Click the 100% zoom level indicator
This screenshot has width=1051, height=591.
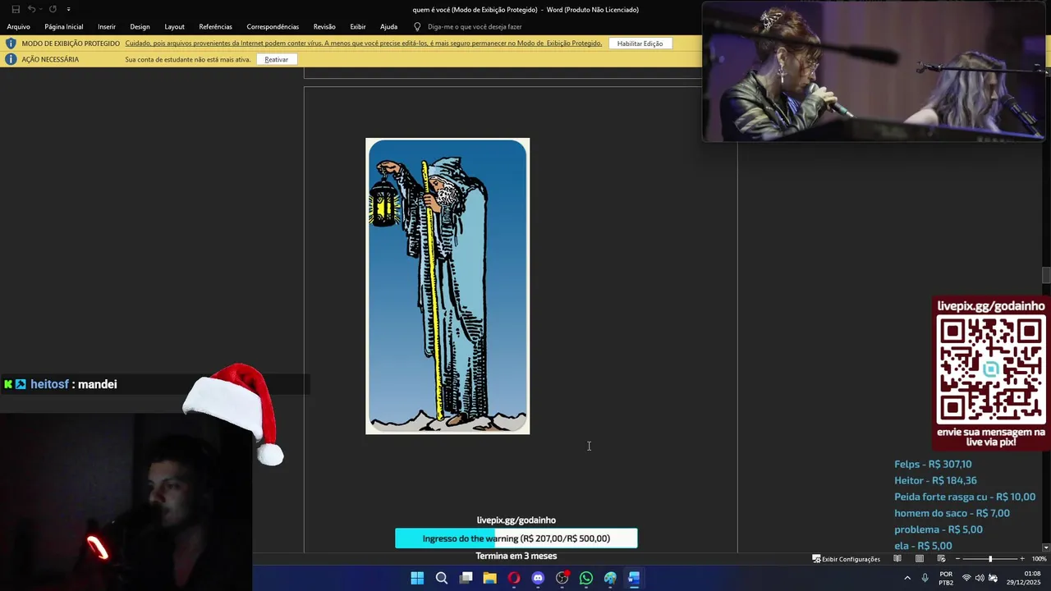(1039, 559)
